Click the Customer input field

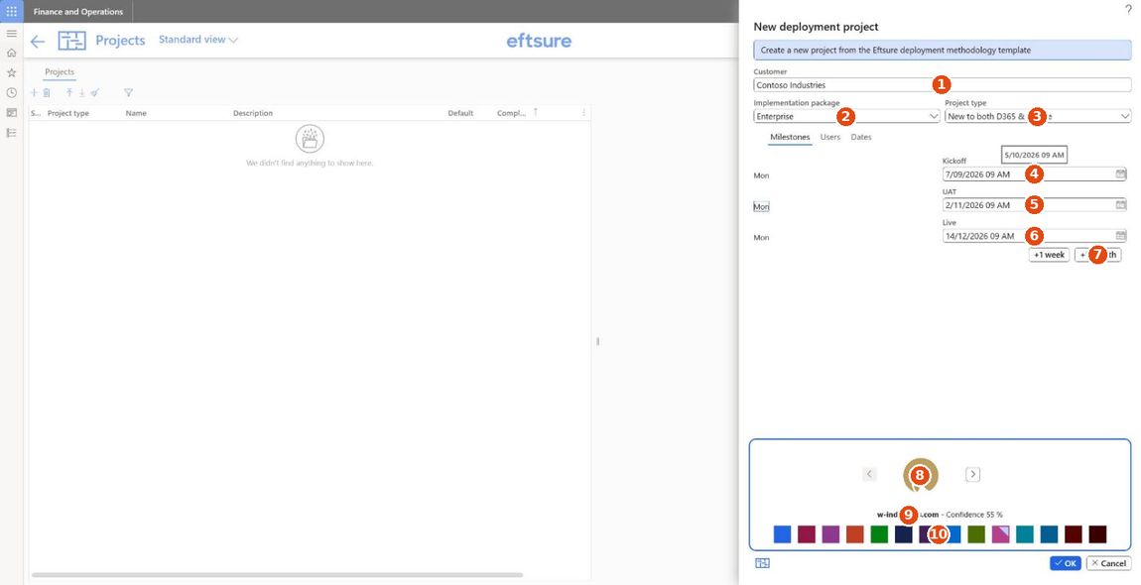pyautogui.click(x=942, y=85)
